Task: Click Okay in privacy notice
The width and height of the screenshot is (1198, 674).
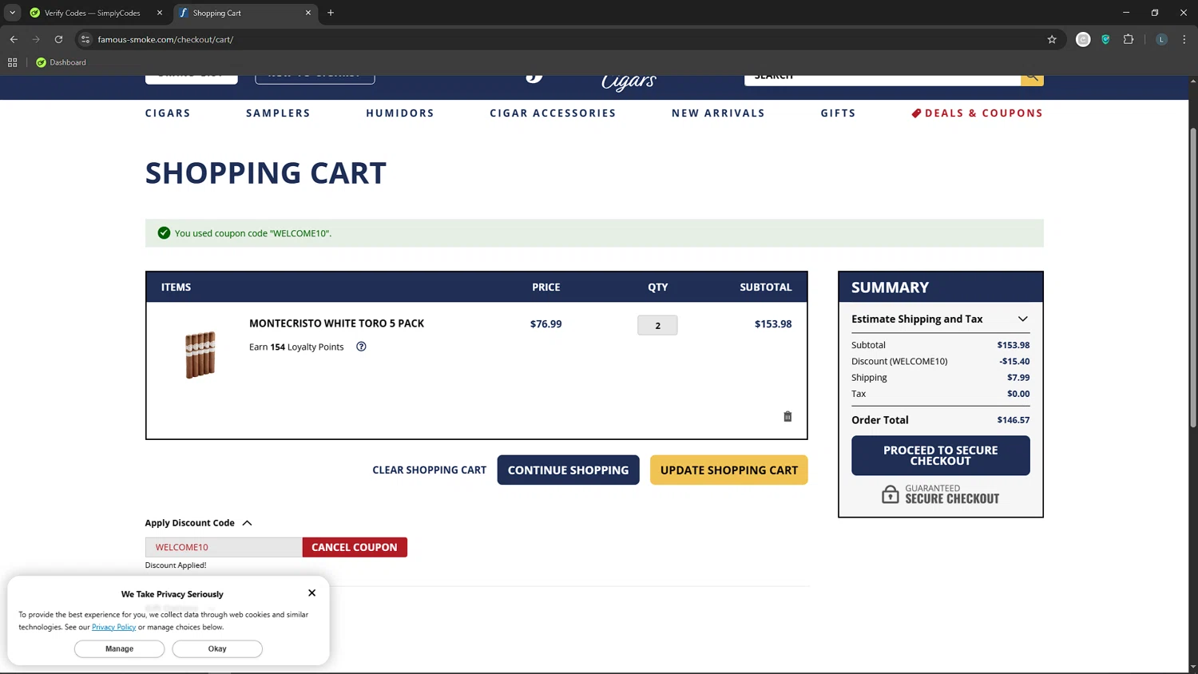Action: (217, 648)
